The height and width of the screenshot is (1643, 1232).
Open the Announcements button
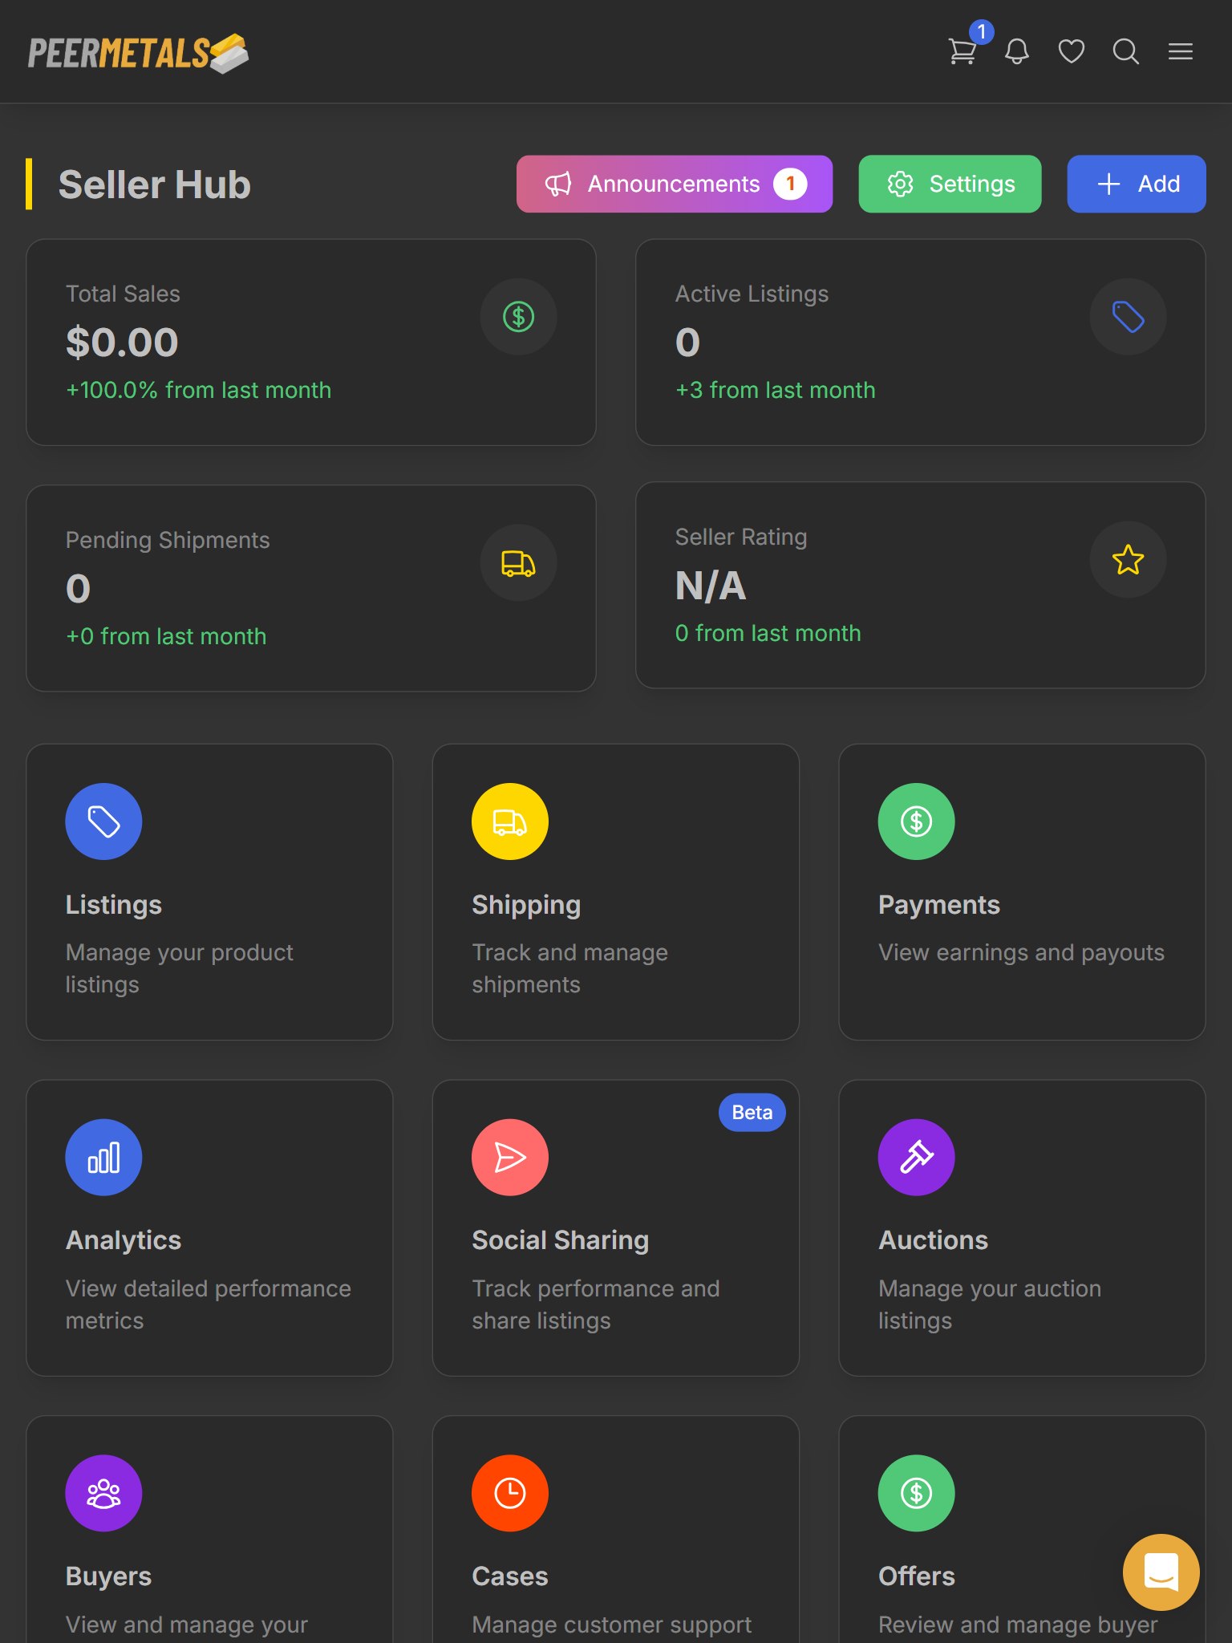675,184
